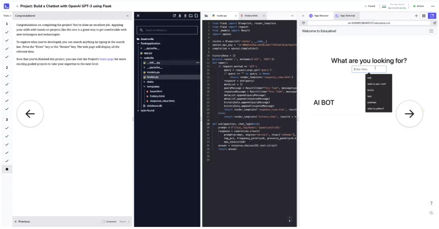Create a new folder in explorer
Viewport: 439px width, 229px height.
[x=190, y=16]
